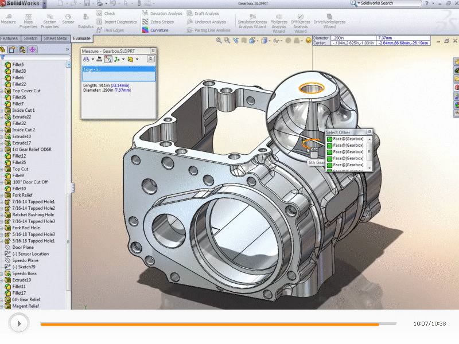Click the Curvature analysis icon
Image resolution: width=459 pixels, height=344 pixels.
(x=145, y=30)
